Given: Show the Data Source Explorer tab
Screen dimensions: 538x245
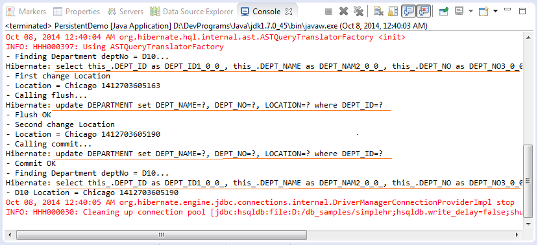Looking at the screenshot, I should coord(192,12).
